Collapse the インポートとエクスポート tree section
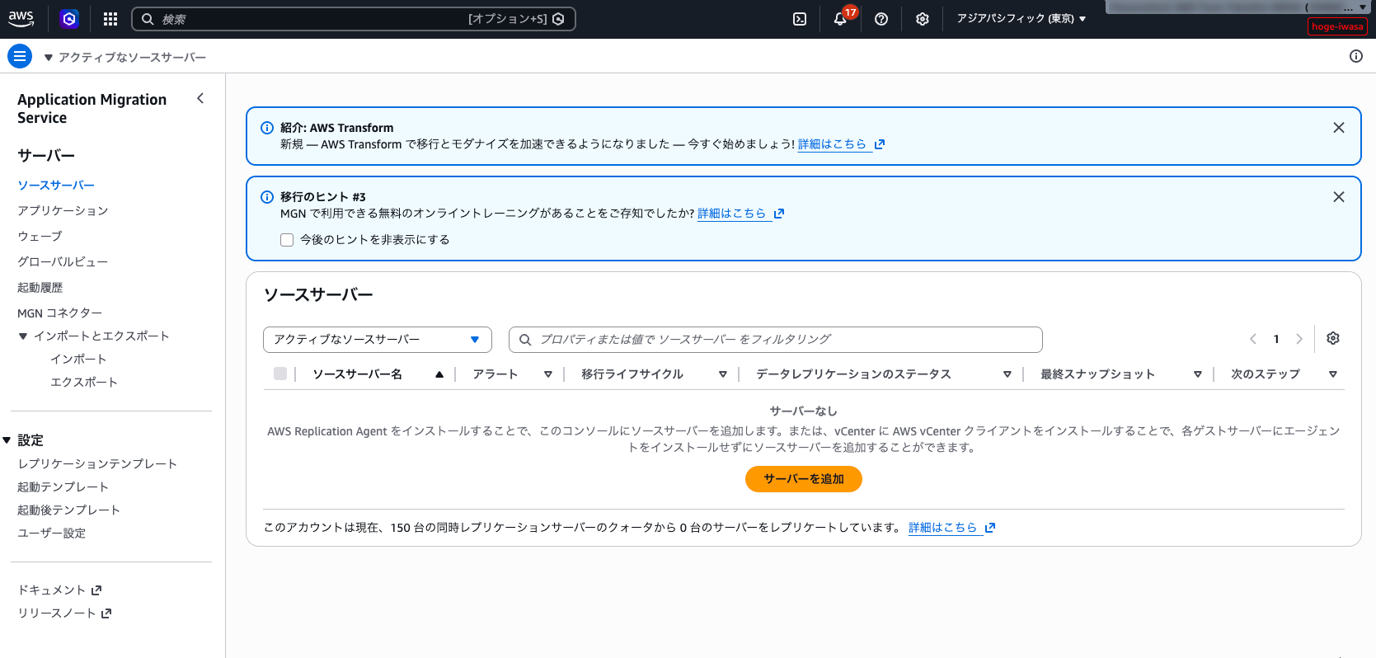The width and height of the screenshot is (1376, 658). click(23, 336)
